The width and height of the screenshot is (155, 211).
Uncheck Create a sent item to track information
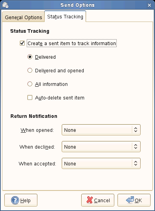(22, 43)
